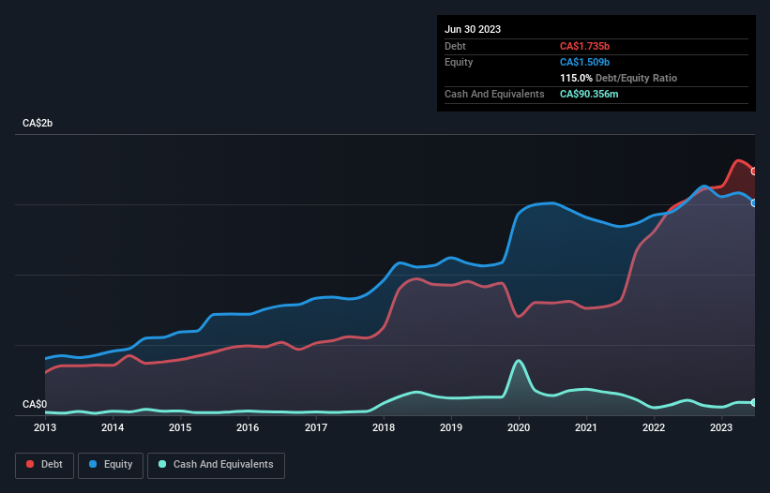Click the CA$0 y-axis label
Image resolution: width=770 pixels, height=493 pixels.
[x=35, y=404]
